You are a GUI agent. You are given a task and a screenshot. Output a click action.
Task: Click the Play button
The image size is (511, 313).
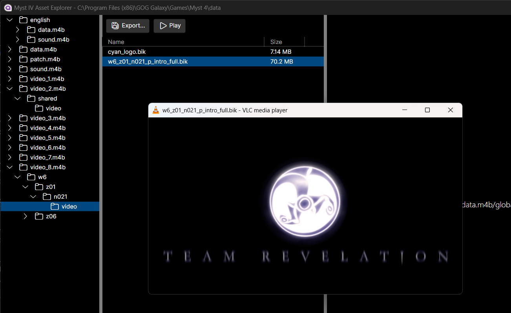(170, 26)
